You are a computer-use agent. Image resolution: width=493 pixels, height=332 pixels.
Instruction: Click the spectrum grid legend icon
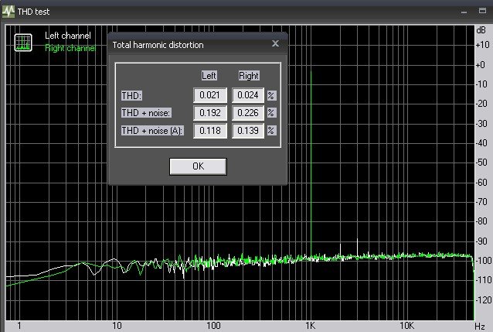coord(23,43)
